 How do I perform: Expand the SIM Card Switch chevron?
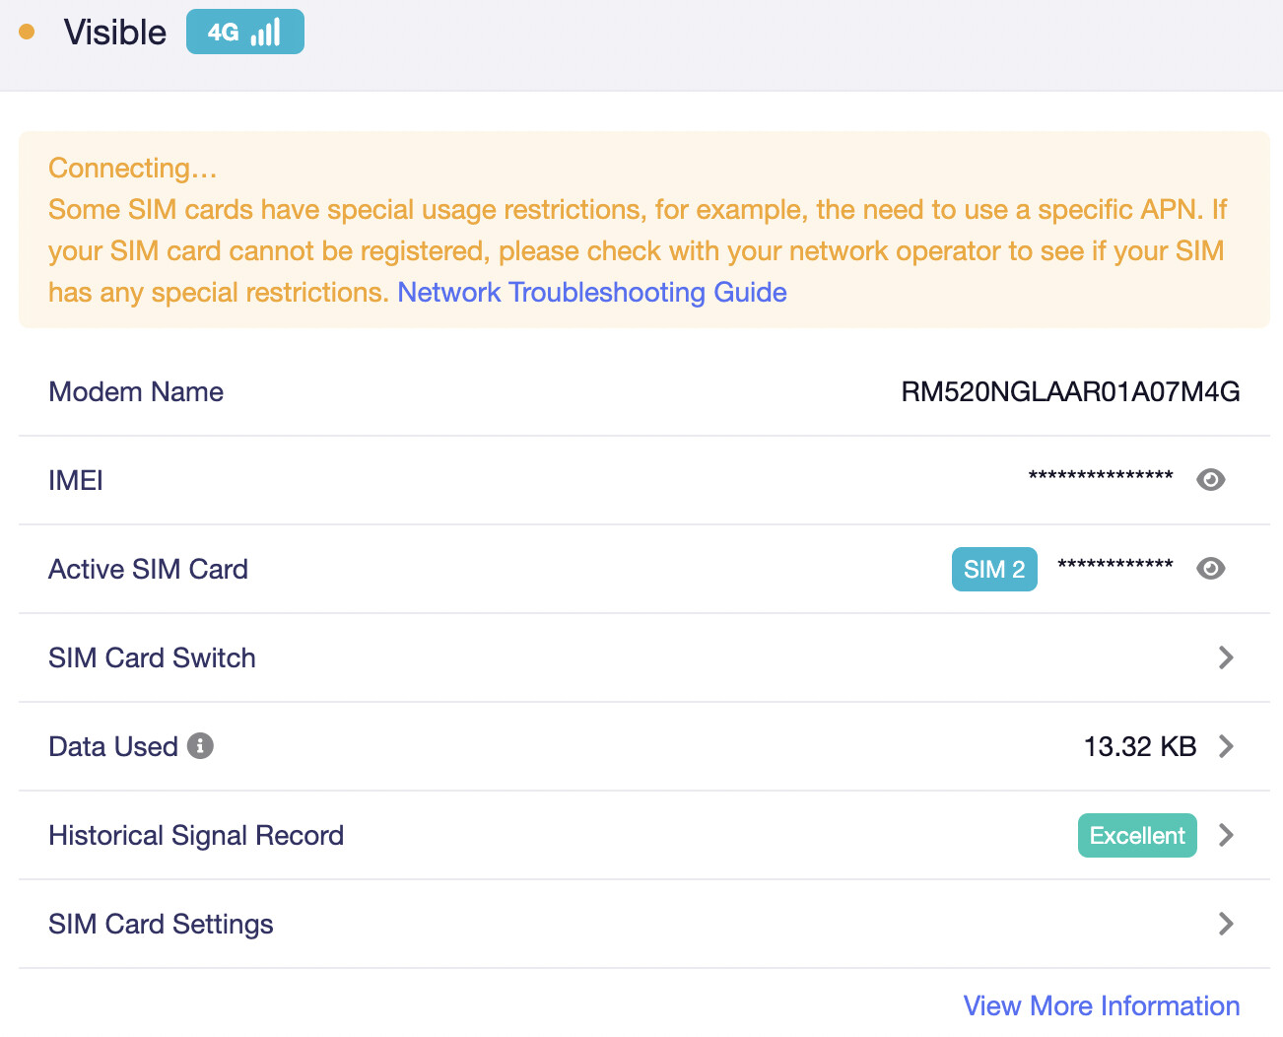1226,657
